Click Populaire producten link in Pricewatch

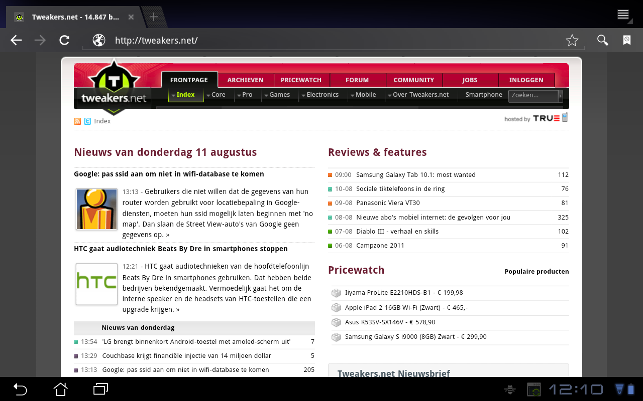(537, 272)
